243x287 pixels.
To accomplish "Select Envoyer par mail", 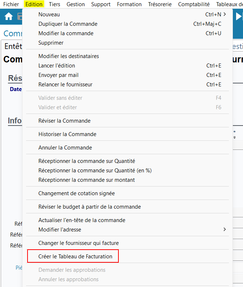I will [58, 75].
